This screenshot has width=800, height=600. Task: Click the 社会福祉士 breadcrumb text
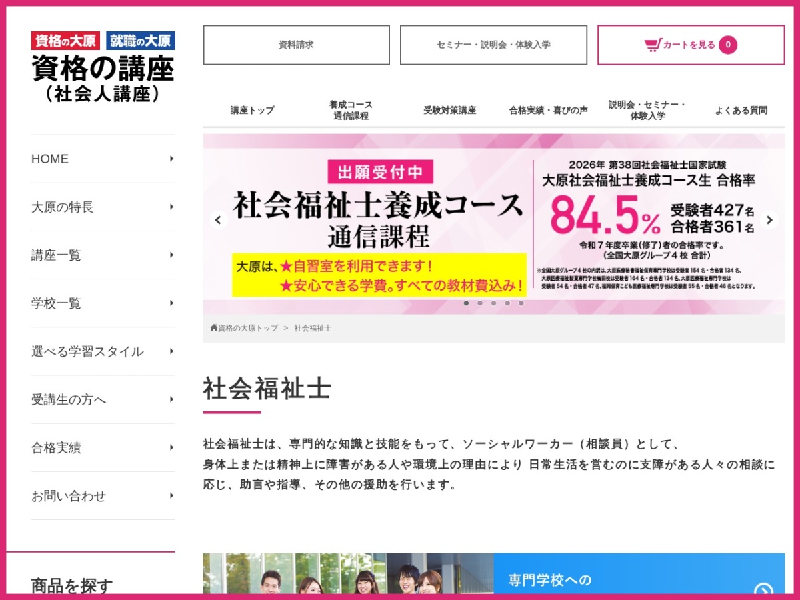(313, 328)
